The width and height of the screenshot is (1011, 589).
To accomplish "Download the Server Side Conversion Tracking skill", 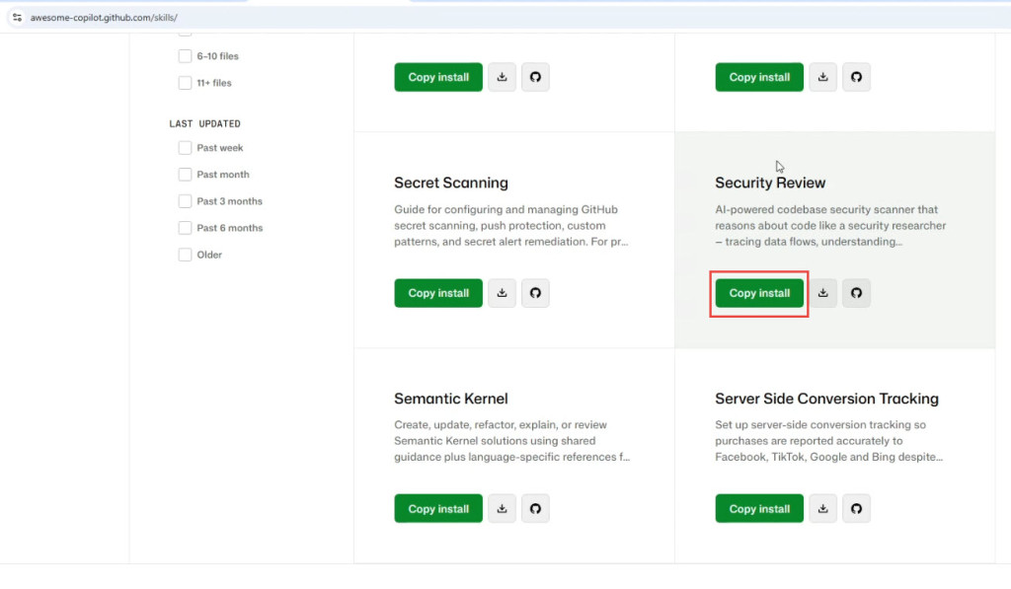I will (822, 508).
